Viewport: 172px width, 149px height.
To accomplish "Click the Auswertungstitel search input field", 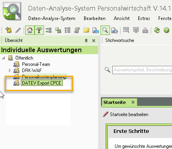I will point(142,70).
